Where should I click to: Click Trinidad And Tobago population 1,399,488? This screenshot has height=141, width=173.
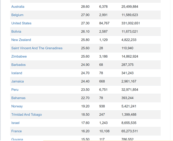tap(129, 114)
